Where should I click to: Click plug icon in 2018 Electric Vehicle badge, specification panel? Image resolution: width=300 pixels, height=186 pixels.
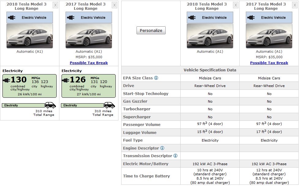[x=192, y=18]
